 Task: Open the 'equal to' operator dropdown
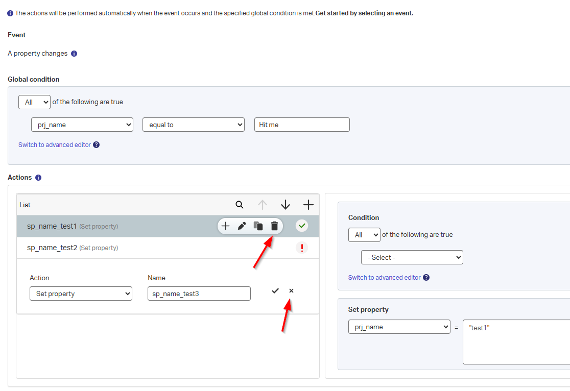pos(194,125)
